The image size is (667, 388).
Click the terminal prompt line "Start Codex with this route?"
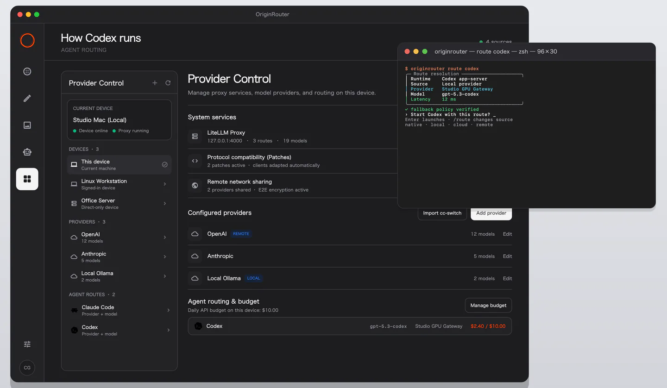tap(450, 114)
